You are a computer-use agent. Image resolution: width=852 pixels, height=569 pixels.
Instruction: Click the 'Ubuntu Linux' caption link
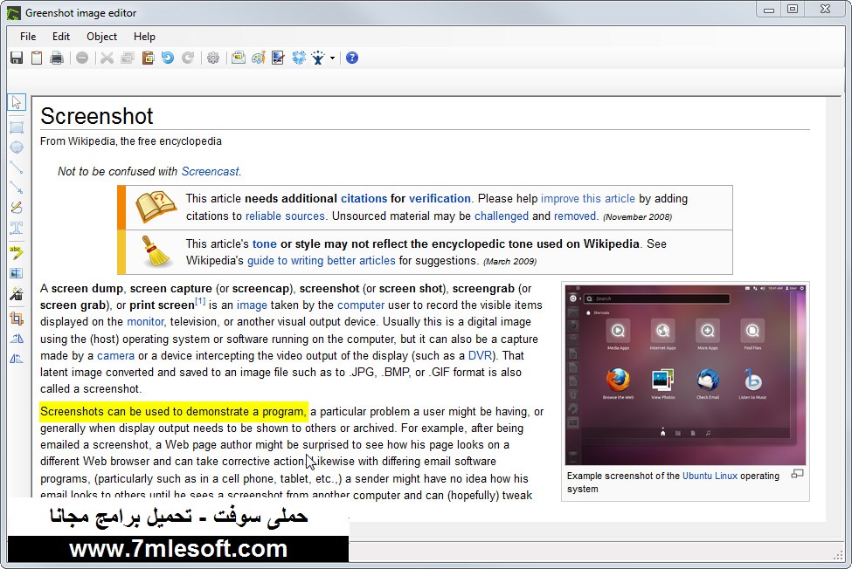click(x=710, y=476)
